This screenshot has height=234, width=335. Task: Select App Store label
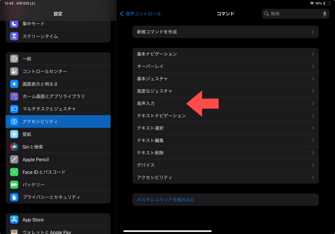pos(33,220)
